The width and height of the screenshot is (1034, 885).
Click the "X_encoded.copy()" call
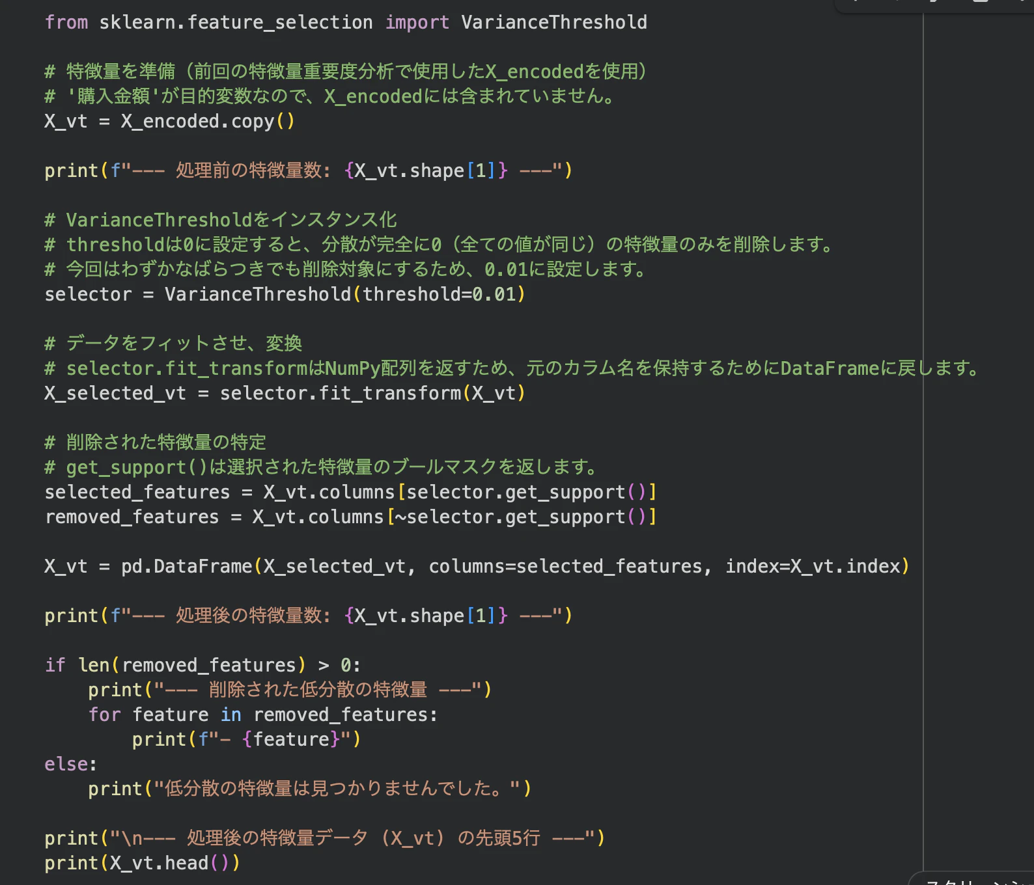point(208,121)
